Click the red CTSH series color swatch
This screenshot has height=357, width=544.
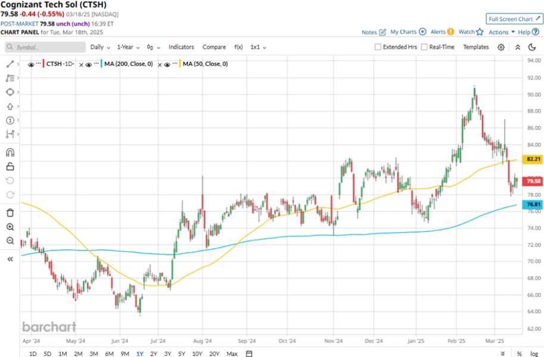pyautogui.click(x=43, y=64)
